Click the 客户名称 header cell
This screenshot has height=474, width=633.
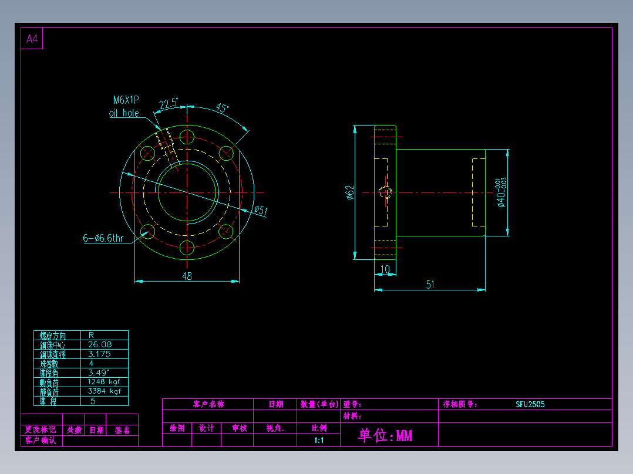(x=208, y=404)
